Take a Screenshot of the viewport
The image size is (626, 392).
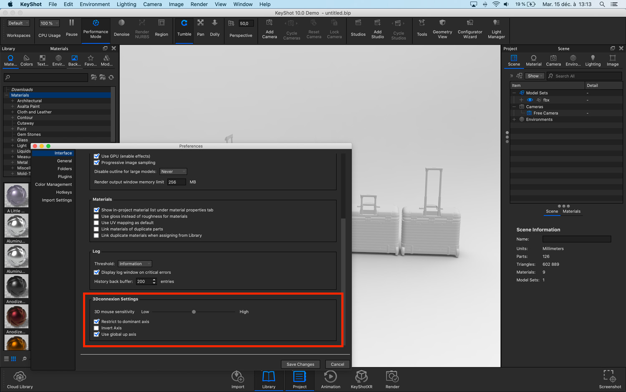tap(610, 379)
